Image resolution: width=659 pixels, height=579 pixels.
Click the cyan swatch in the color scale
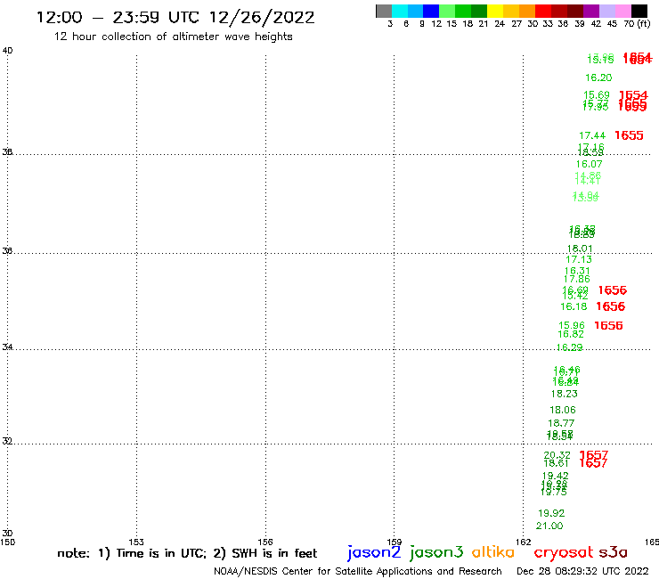[400, 11]
